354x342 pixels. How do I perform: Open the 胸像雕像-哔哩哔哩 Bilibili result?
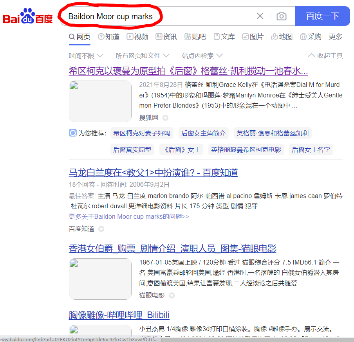click(x=119, y=315)
